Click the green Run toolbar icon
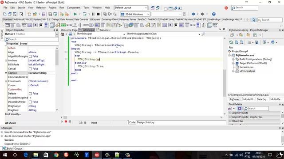This screenshot has height=159, width=284. (75, 14)
